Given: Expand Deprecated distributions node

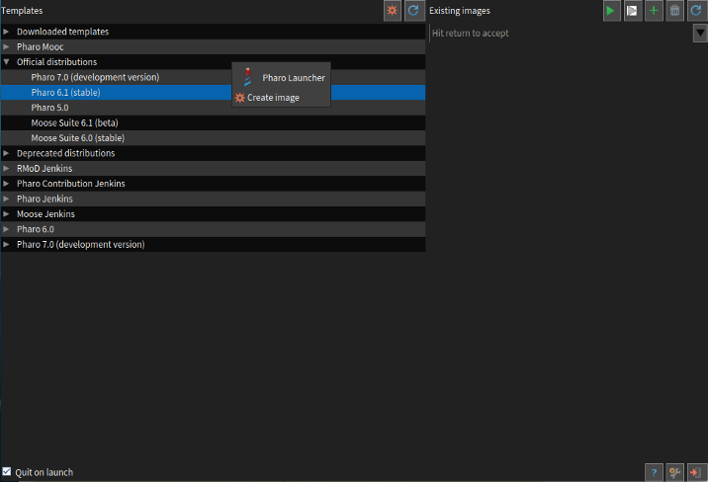Looking at the screenshot, I should click(6, 153).
